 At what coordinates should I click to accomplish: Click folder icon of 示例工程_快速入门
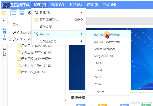tap(19, 72)
